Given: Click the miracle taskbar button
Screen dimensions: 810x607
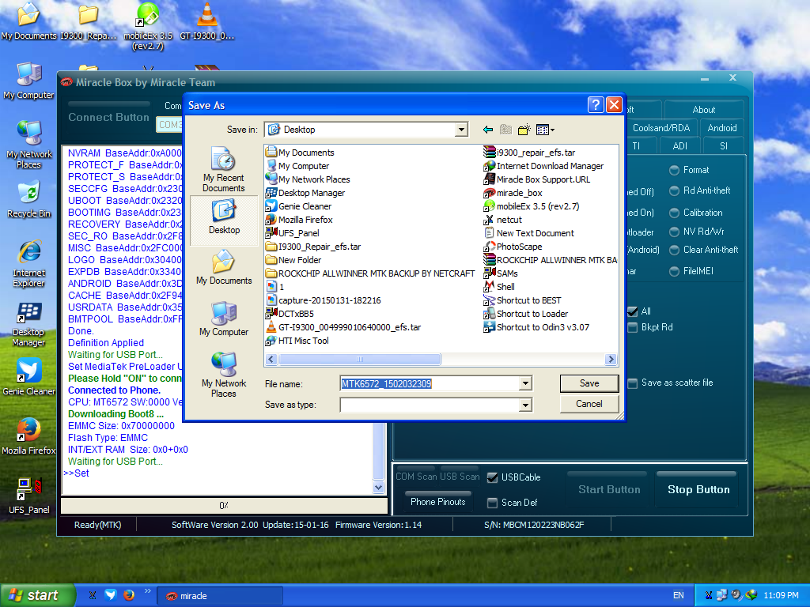Looking at the screenshot, I should 220,596.
